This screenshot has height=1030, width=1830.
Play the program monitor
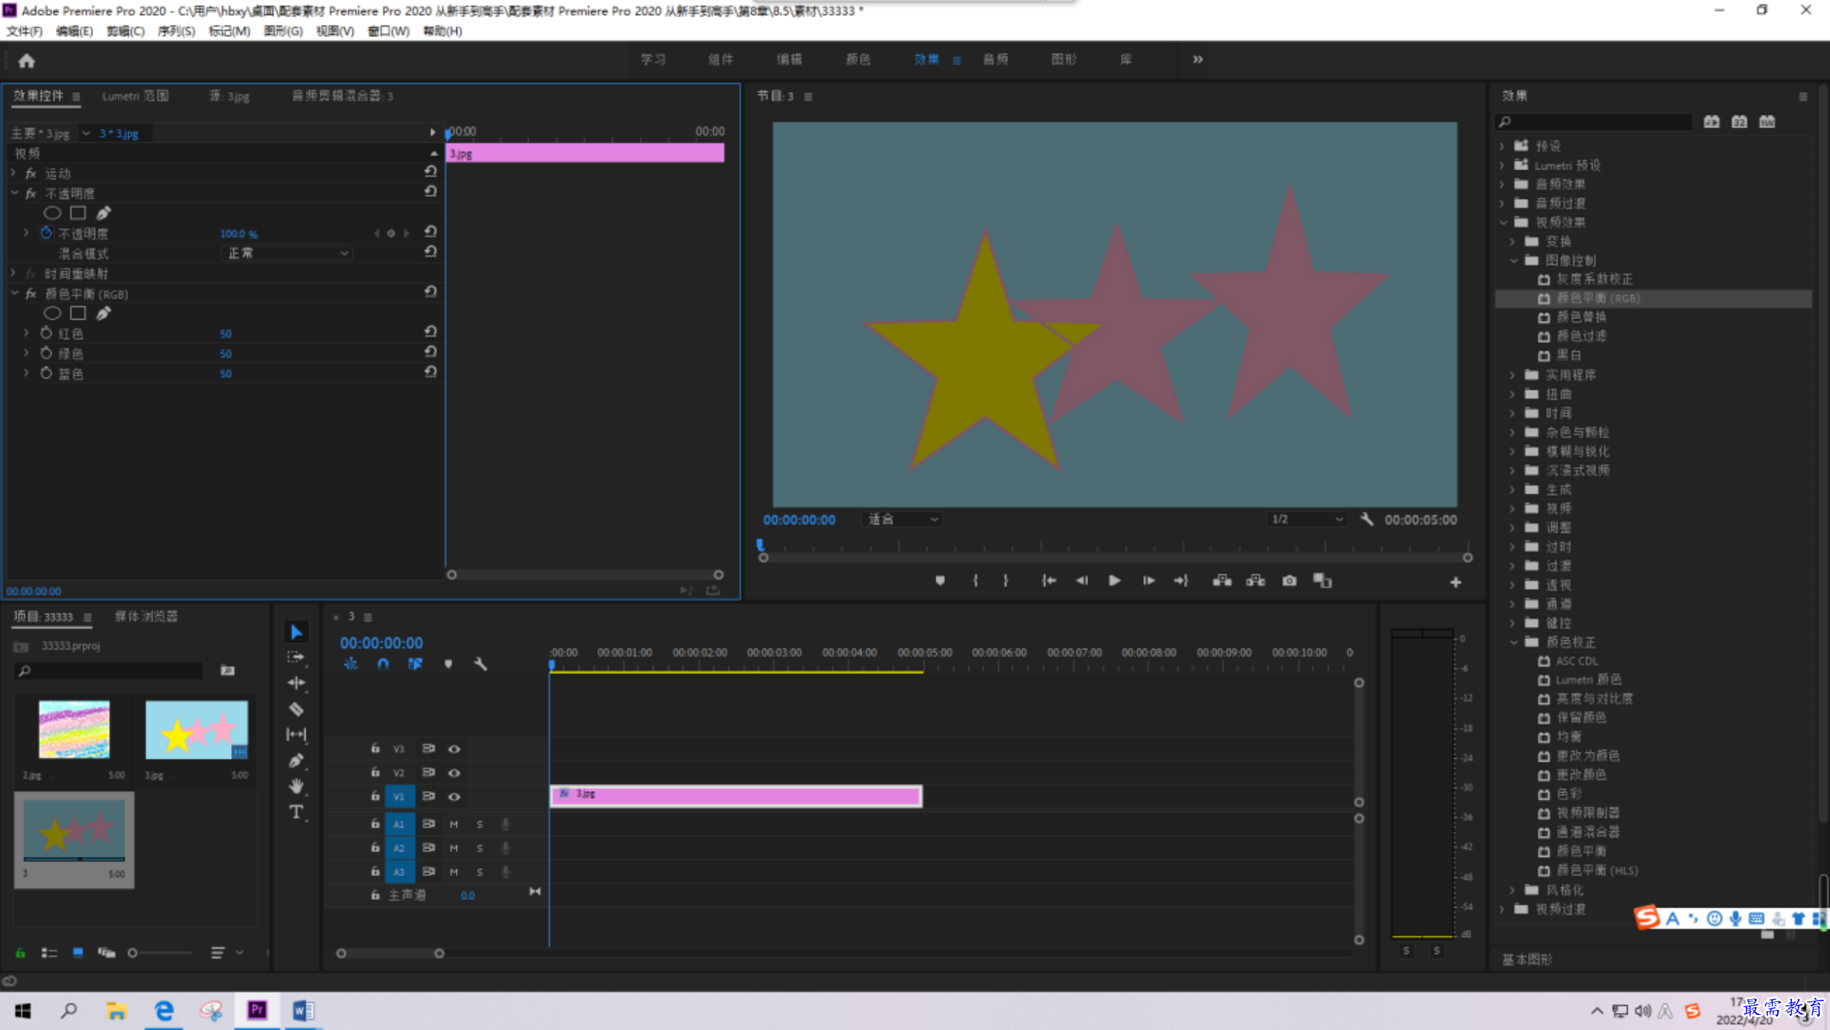pyautogui.click(x=1115, y=581)
